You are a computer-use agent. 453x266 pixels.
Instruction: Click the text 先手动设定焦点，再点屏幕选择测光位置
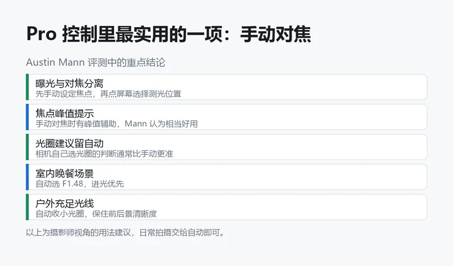108,94
